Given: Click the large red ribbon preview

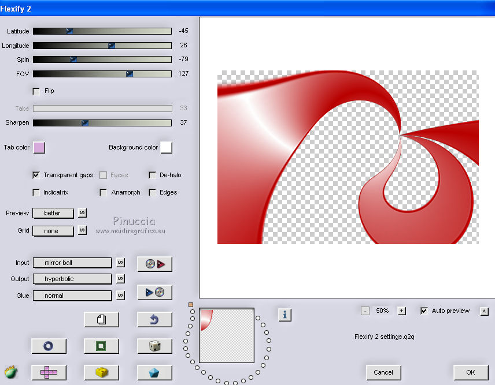Looking at the screenshot, I should (348, 157).
